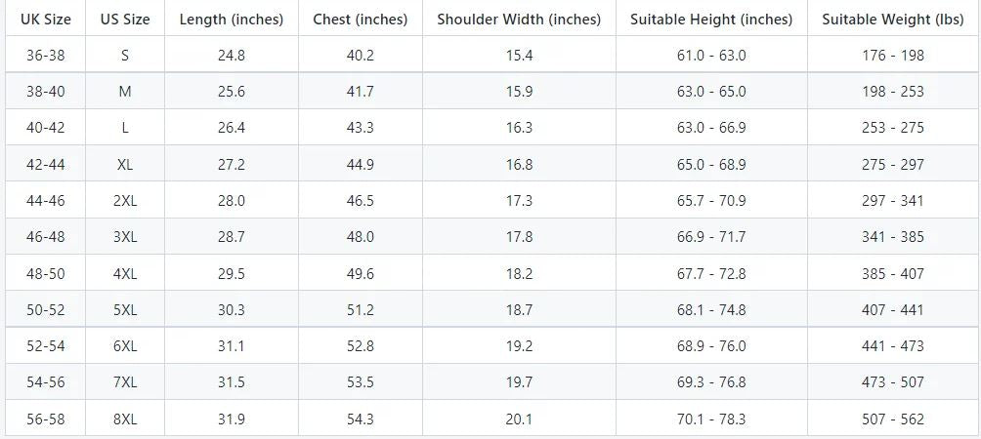Select the 36-38 UK size cell

click(43, 56)
